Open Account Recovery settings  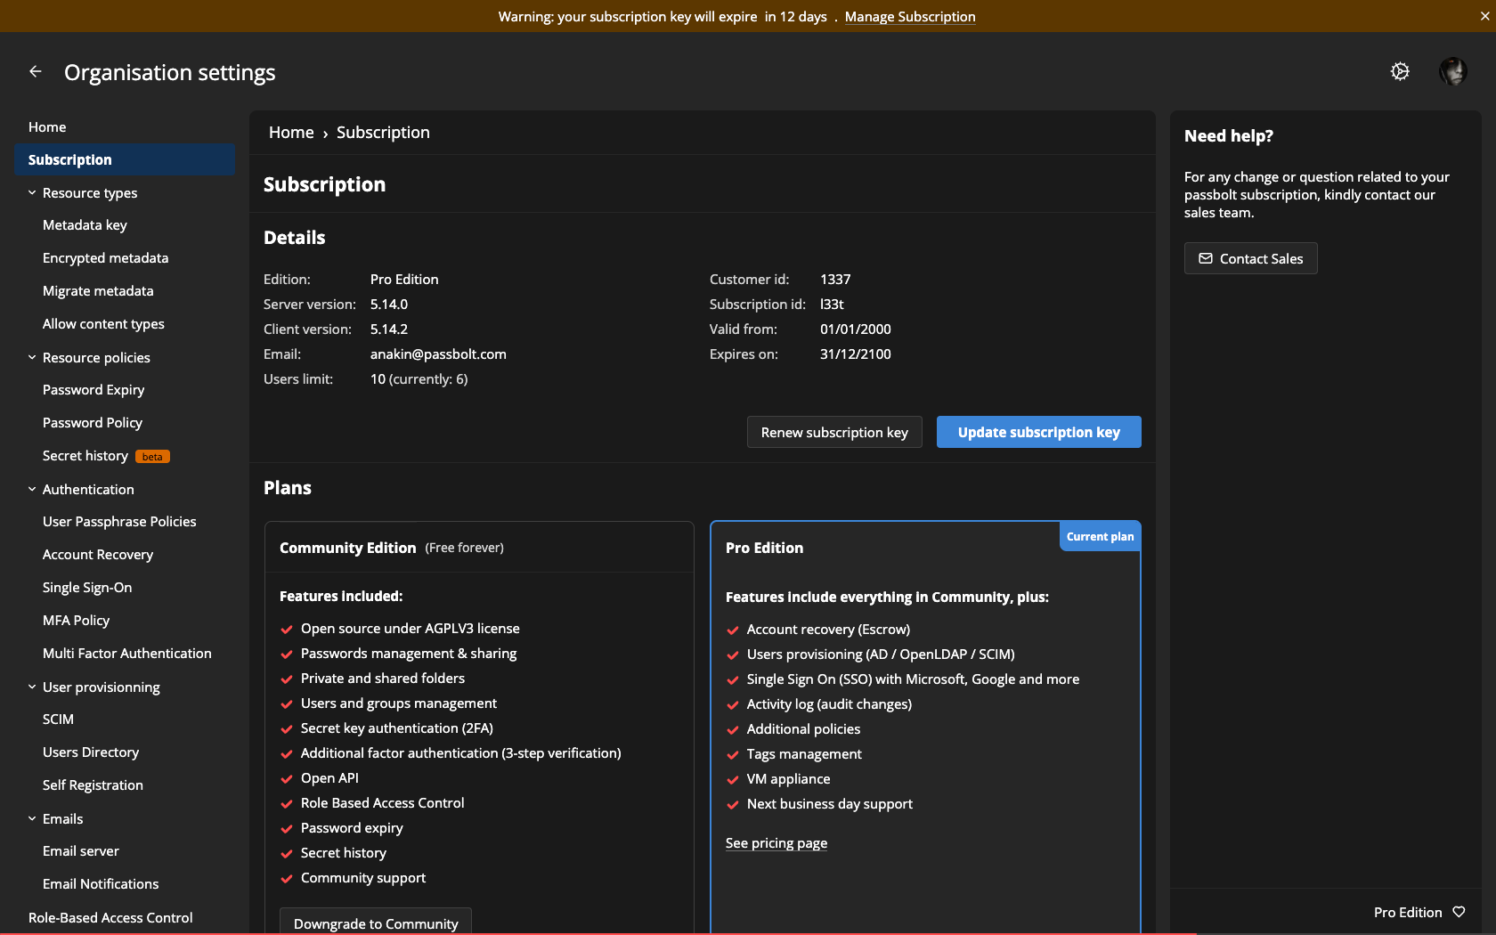(x=98, y=555)
